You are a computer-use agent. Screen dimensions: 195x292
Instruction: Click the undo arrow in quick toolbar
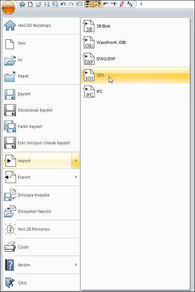point(63,4)
